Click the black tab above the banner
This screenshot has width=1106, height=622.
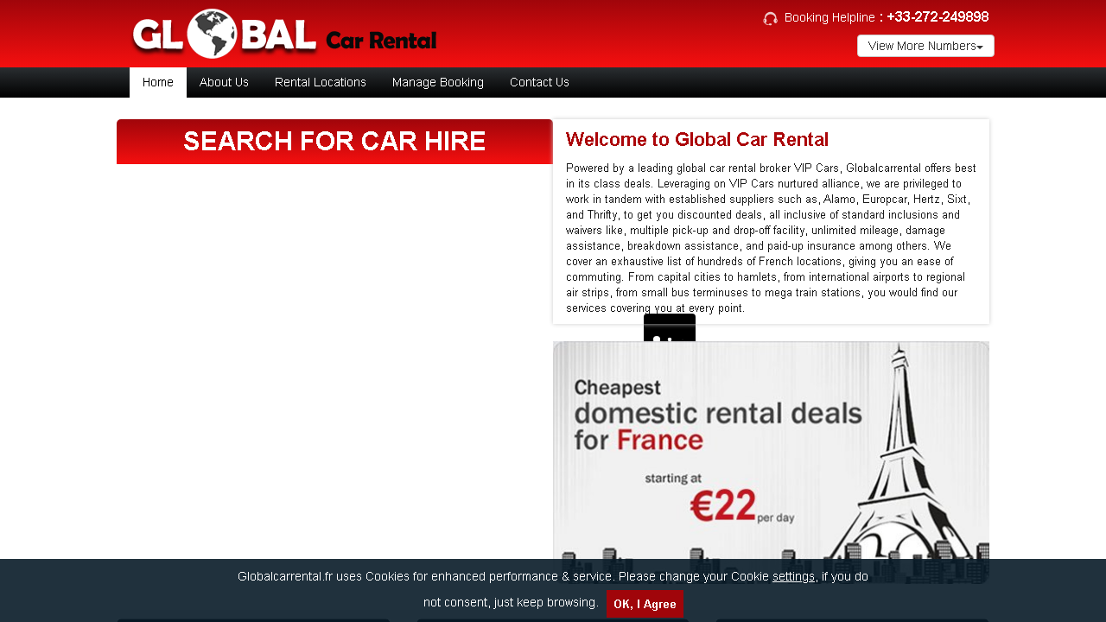click(669, 328)
